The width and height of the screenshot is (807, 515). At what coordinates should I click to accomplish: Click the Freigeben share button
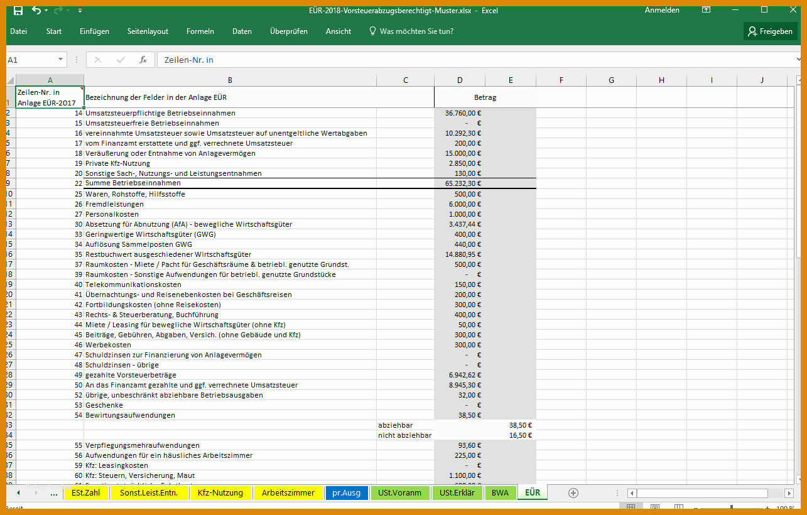771,31
